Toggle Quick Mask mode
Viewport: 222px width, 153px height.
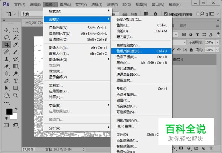coord(6,125)
